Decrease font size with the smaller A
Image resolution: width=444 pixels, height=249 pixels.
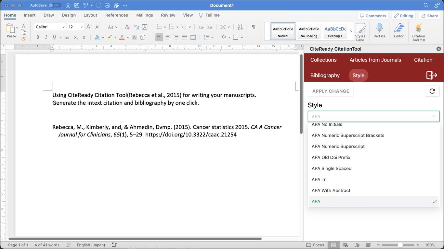[97, 27]
